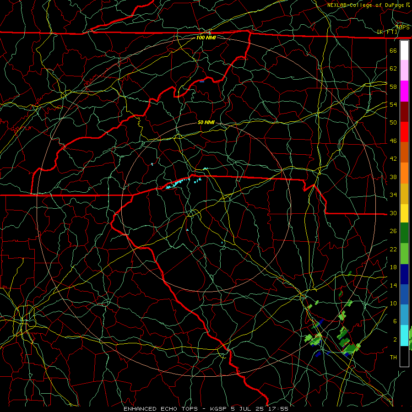Click the "14" scale label
The image size is (412, 412).
point(393,285)
